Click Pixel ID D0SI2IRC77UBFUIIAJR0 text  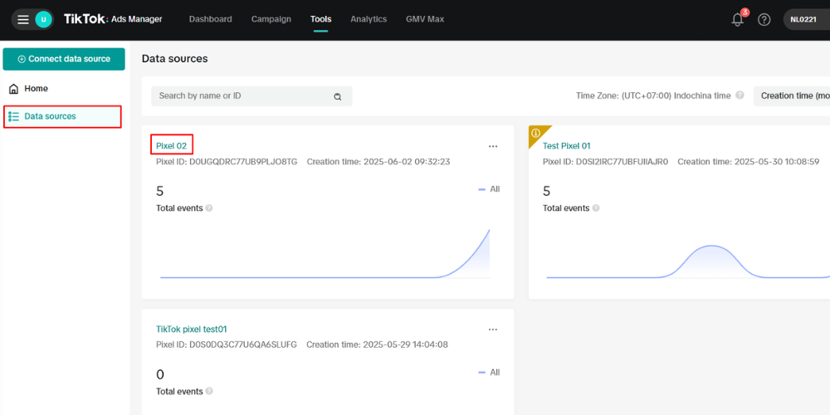(x=606, y=162)
